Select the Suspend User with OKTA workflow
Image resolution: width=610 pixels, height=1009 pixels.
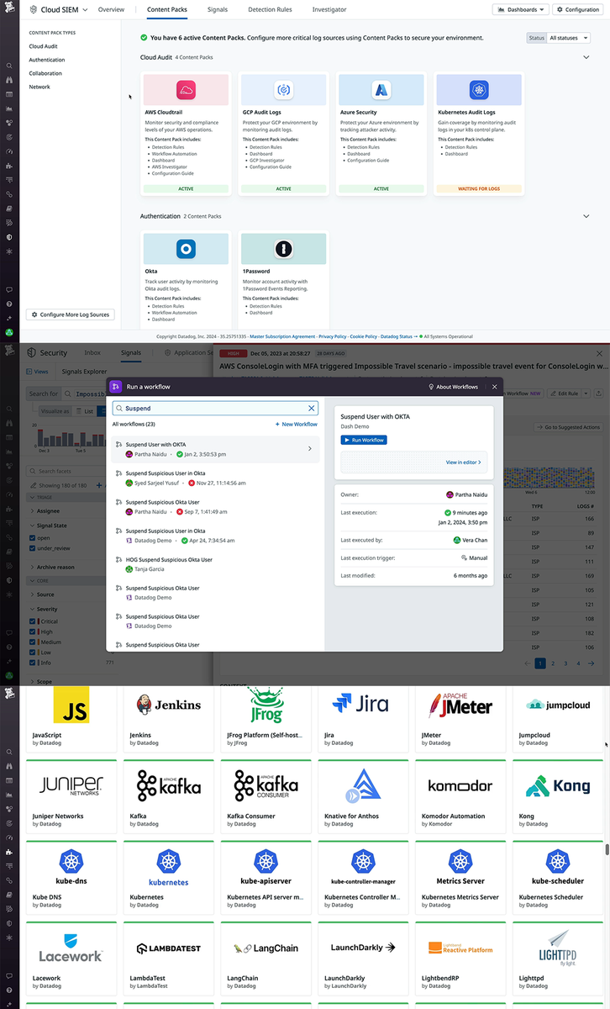tap(215, 449)
